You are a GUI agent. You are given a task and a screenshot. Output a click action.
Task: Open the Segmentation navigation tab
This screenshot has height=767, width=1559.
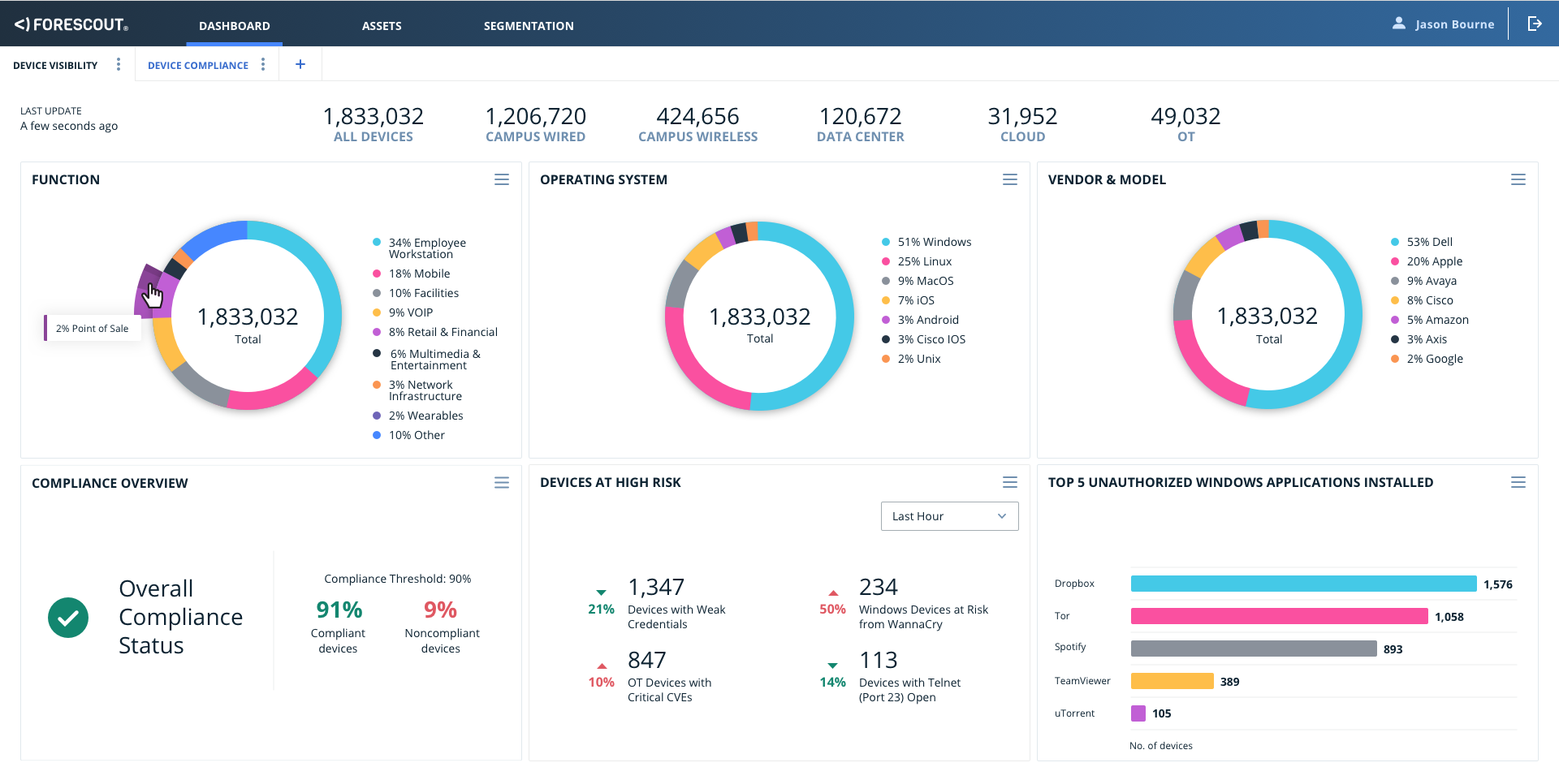click(529, 26)
